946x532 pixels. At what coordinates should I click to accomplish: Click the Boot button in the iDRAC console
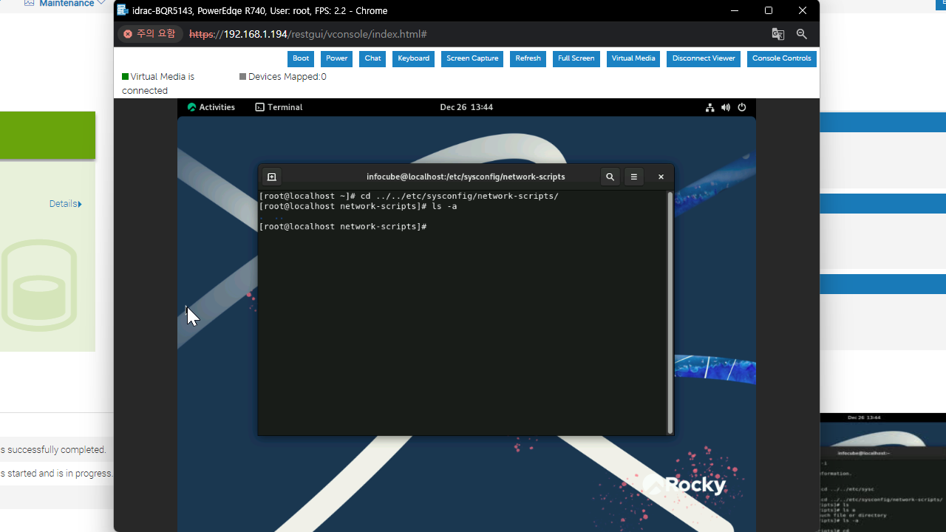[x=301, y=58]
